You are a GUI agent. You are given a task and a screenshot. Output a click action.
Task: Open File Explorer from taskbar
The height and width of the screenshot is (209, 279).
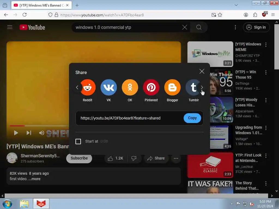[x=24, y=204]
